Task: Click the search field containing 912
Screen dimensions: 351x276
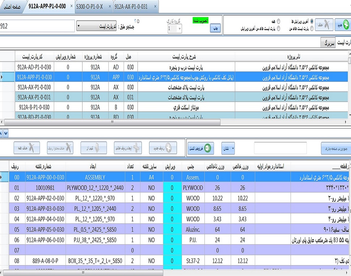Action: (x=37, y=26)
